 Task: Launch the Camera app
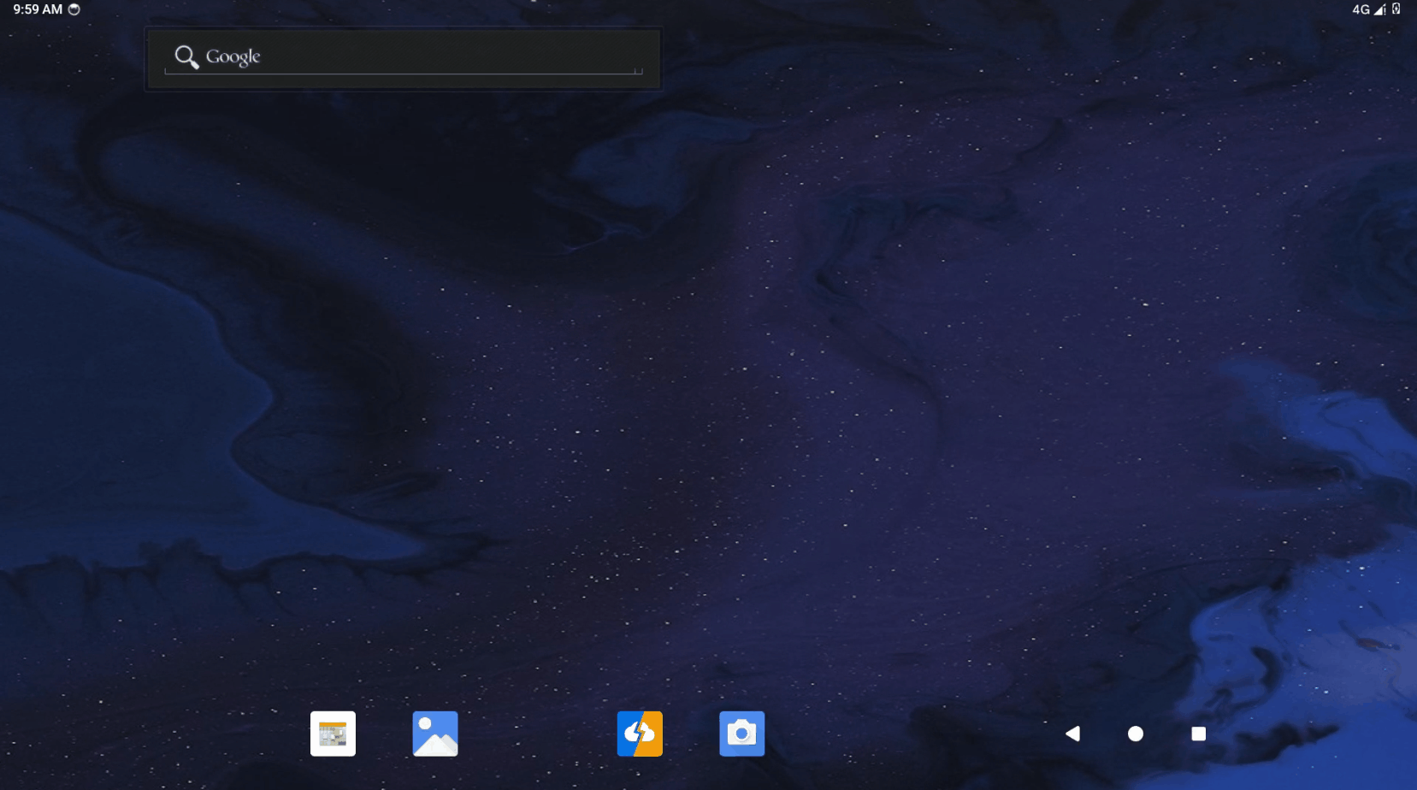coord(741,734)
